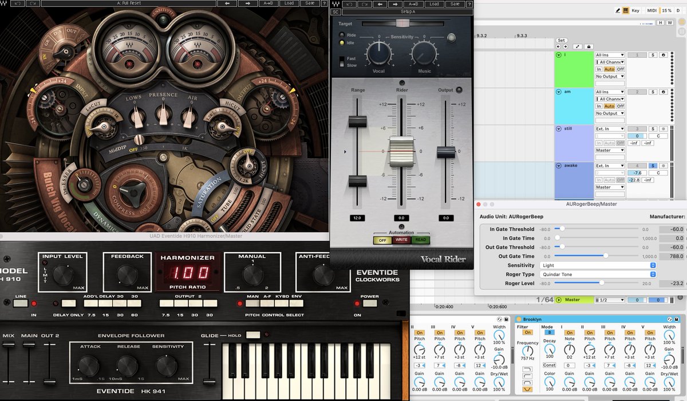Click undo arrow in Vocal Rider toolbar
The image size is (687, 401).
[349, 4]
